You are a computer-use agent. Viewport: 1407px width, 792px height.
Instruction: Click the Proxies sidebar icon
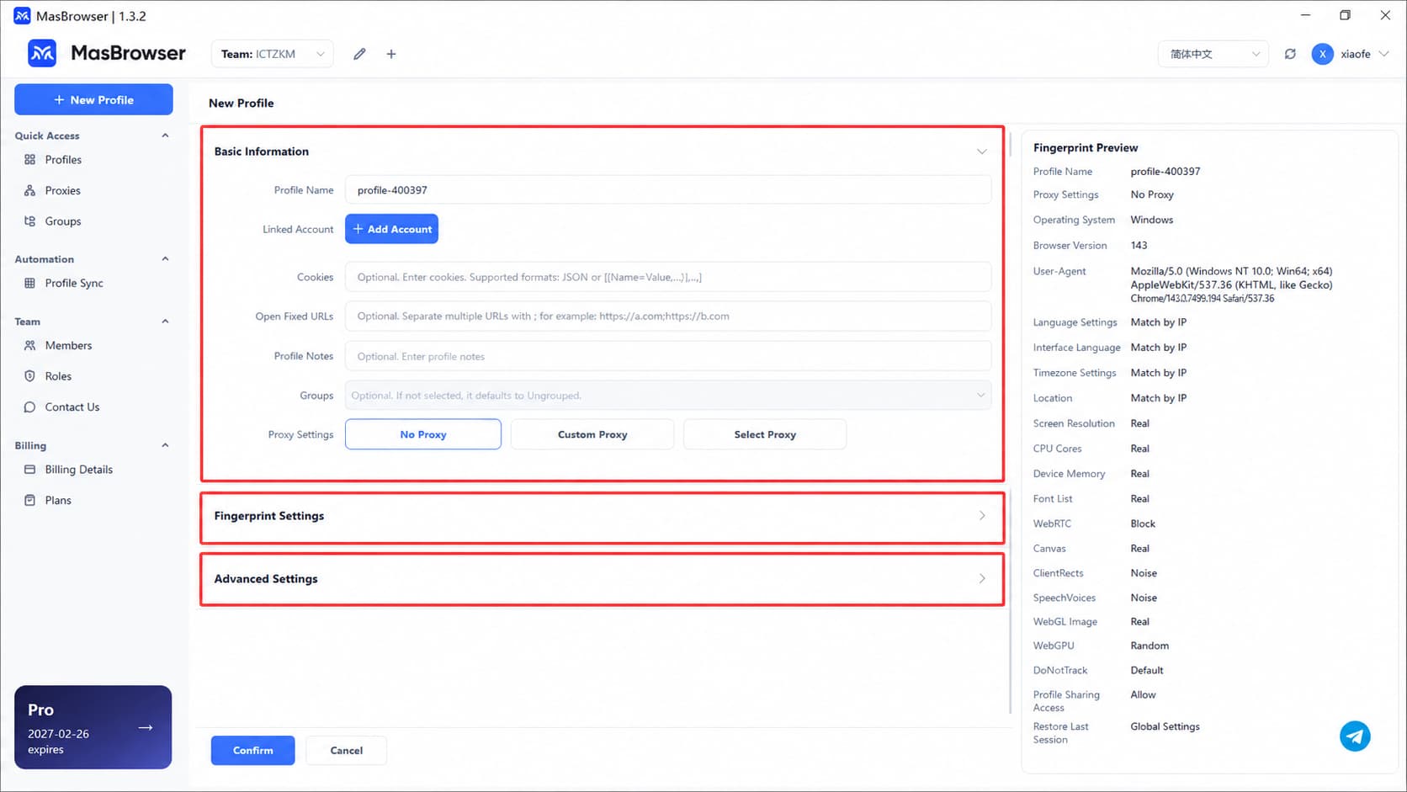29,191
